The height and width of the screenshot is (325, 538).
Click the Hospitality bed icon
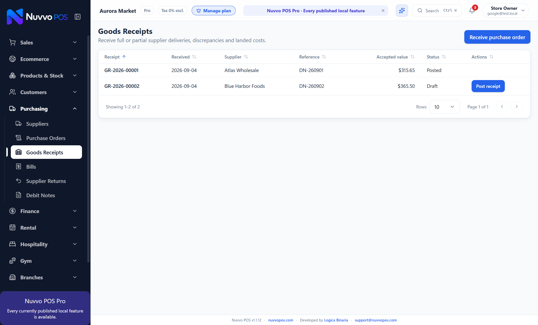[x=13, y=244]
